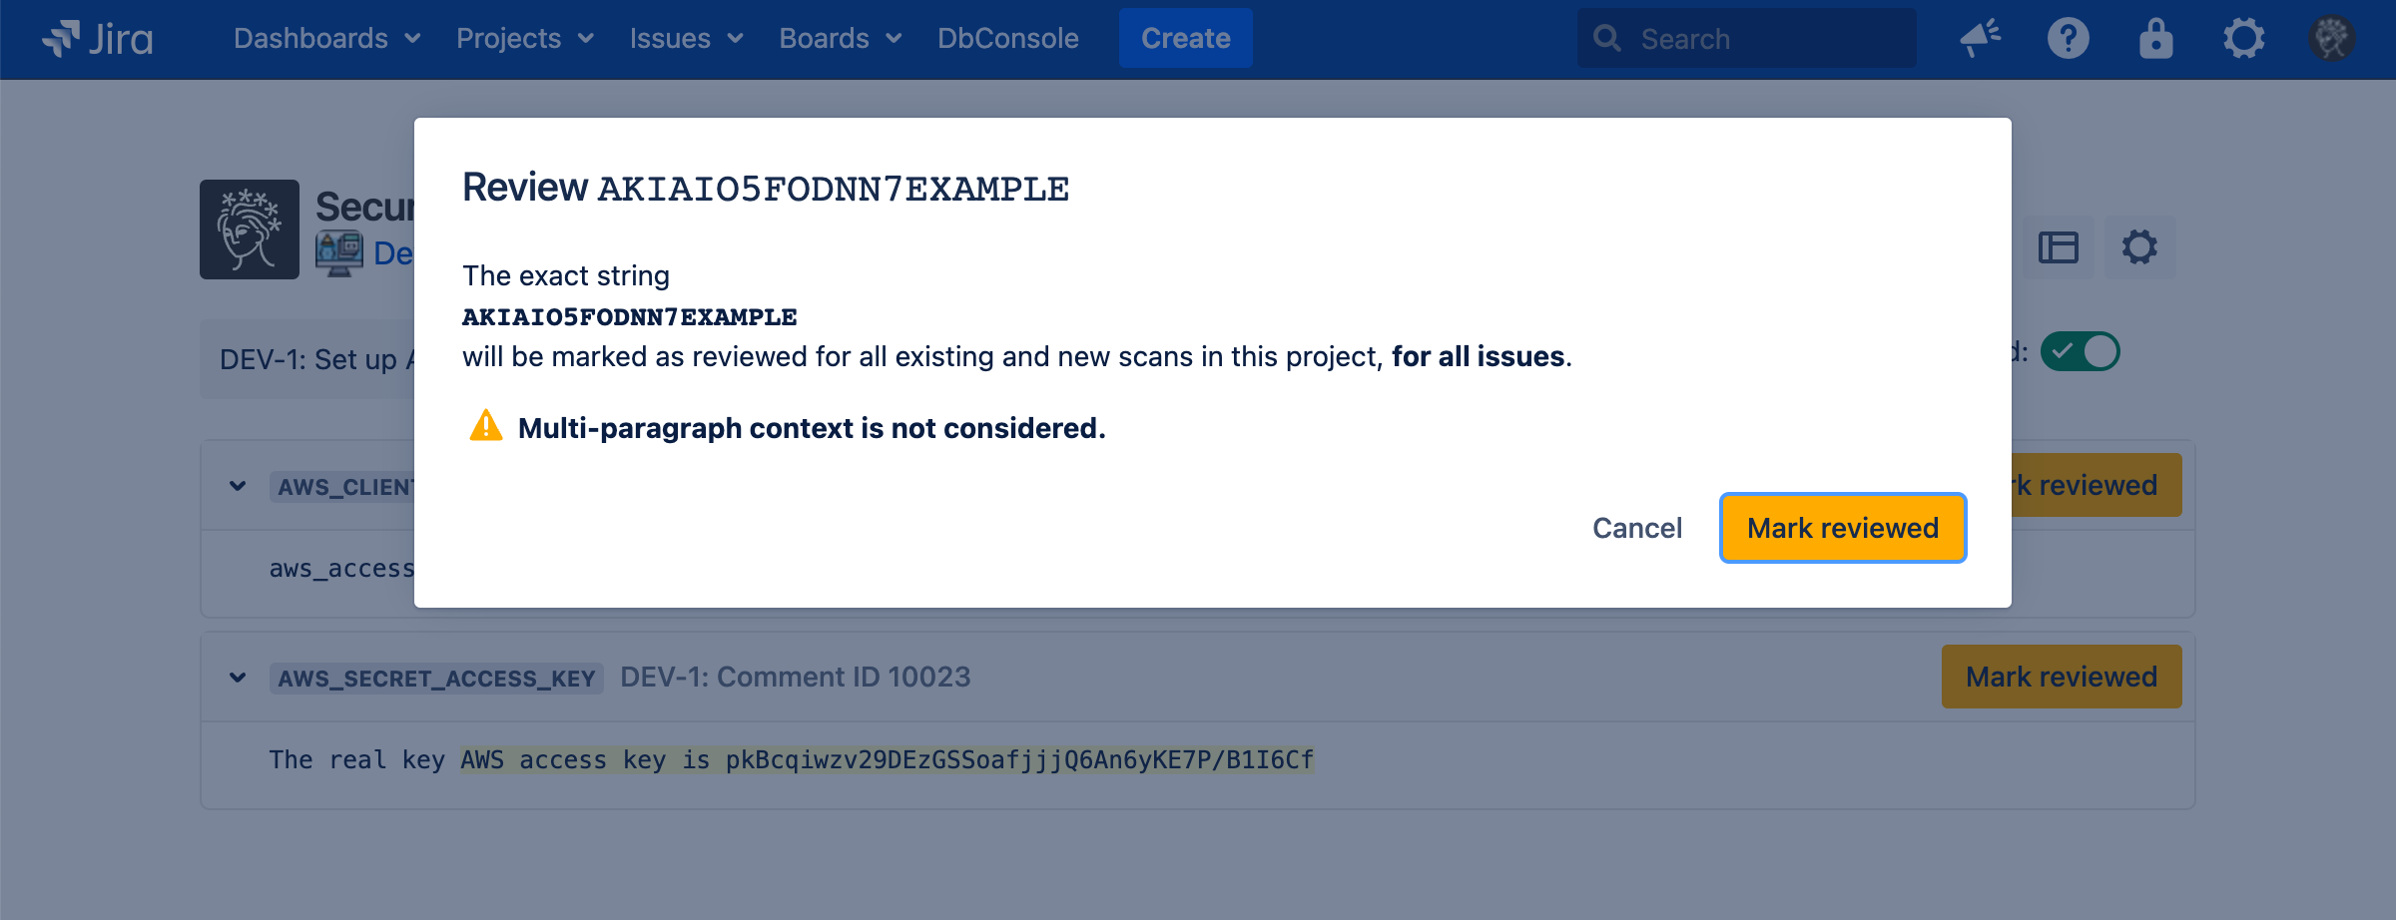
Task: Open the Help question mark menu
Action: pos(2068,39)
